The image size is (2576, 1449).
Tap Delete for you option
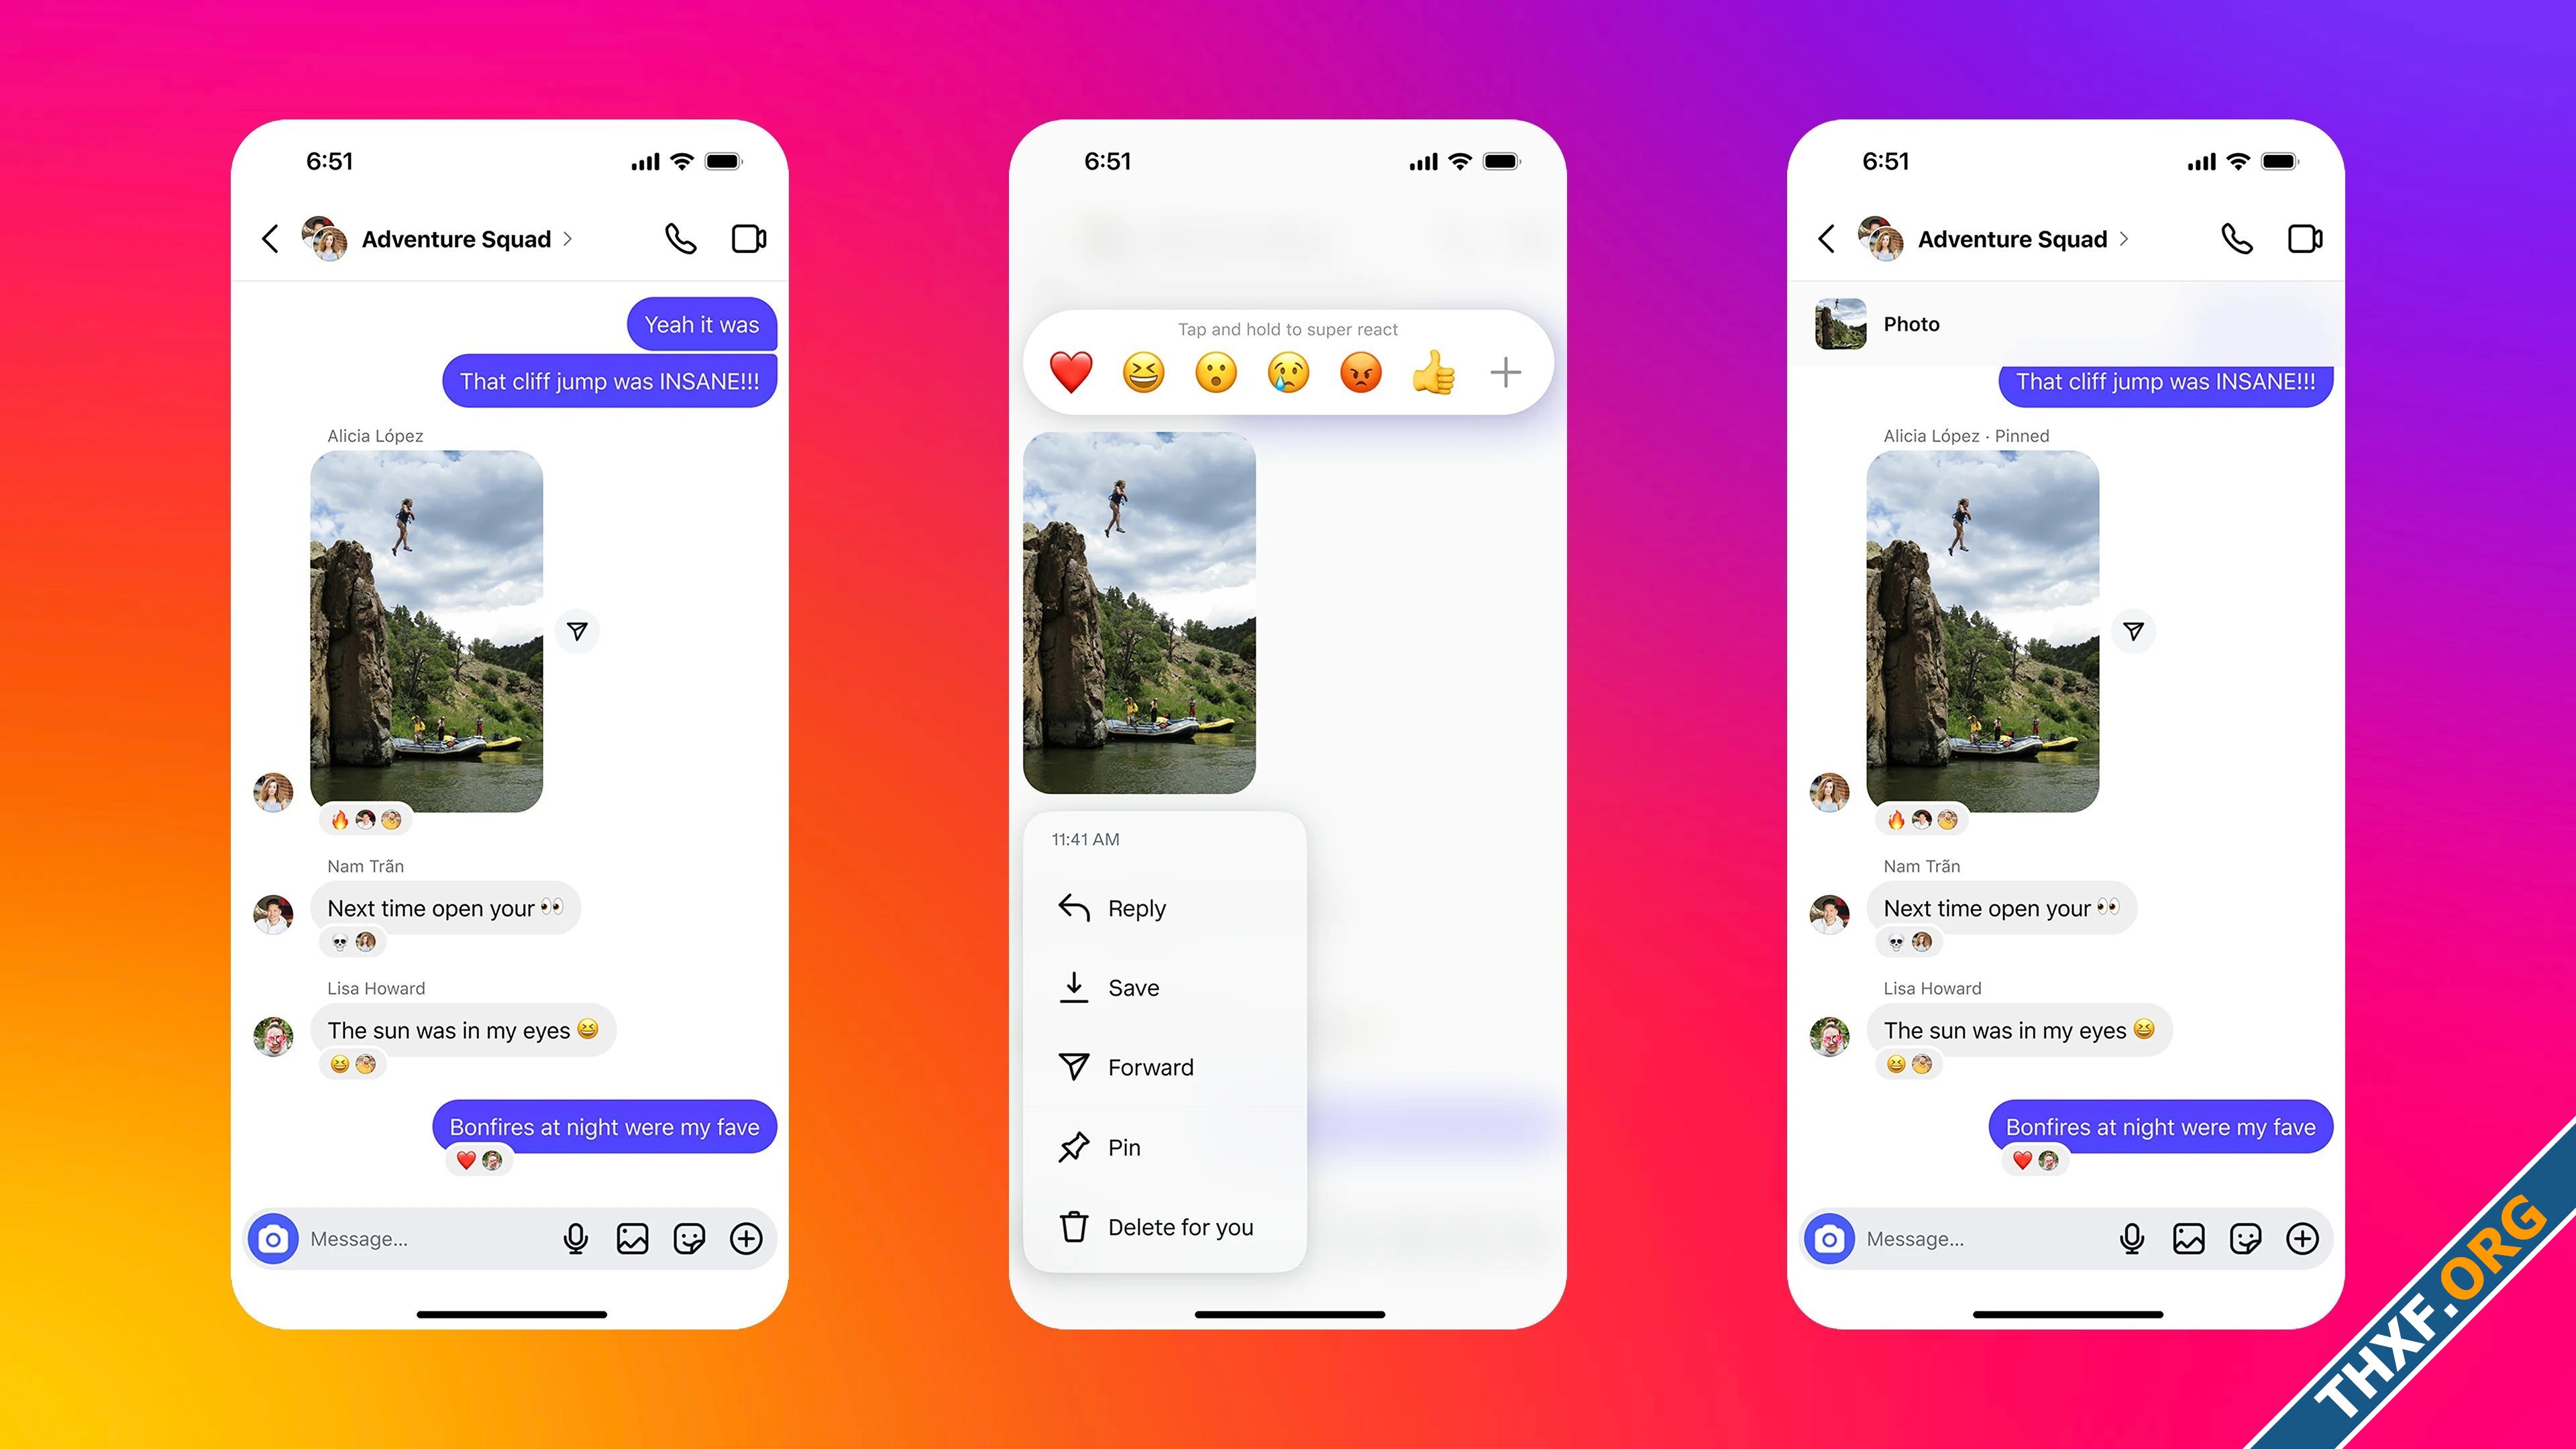tap(1180, 1226)
